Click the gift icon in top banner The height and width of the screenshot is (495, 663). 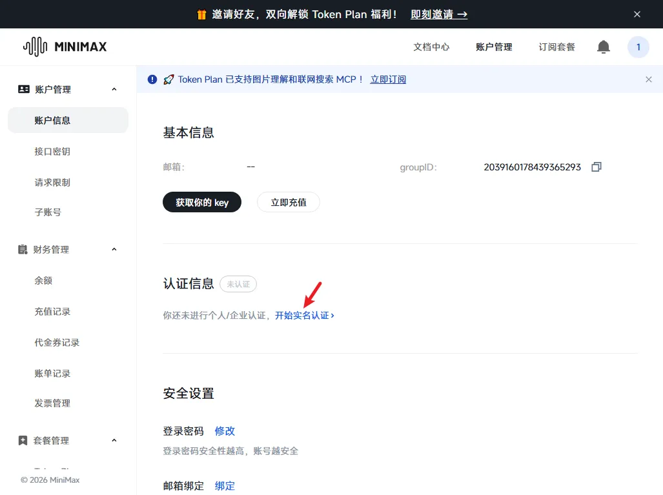pos(201,14)
